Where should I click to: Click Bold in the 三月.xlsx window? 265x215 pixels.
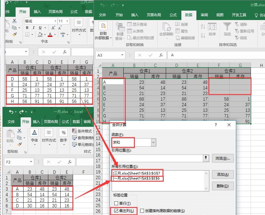27,28
